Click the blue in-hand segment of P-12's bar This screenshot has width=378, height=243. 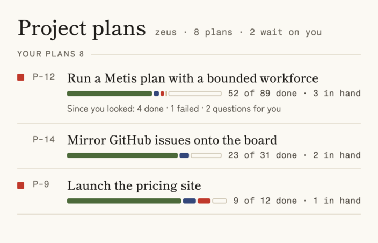coord(156,94)
